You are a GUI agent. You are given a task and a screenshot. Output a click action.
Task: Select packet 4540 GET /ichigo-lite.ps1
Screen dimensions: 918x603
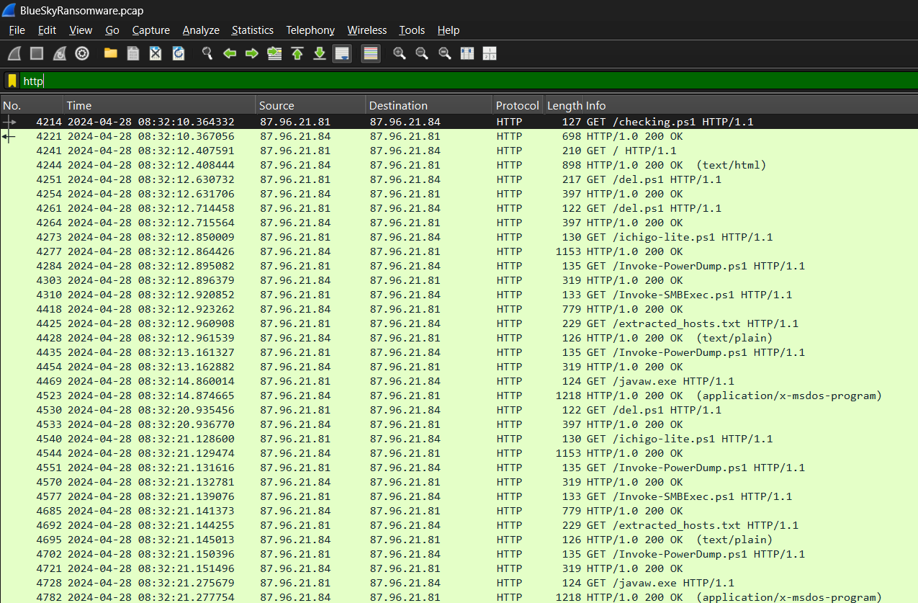click(459, 439)
